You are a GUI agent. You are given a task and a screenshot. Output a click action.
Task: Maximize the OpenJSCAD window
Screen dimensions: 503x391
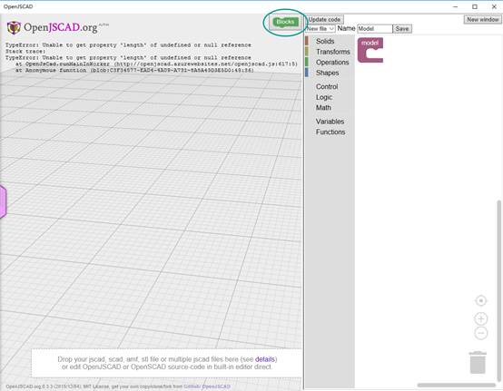point(475,6)
